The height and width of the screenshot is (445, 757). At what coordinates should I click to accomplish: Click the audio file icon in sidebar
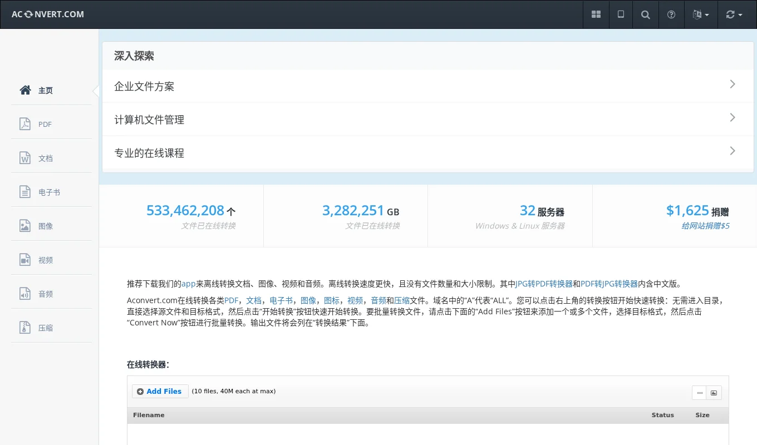click(x=25, y=294)
